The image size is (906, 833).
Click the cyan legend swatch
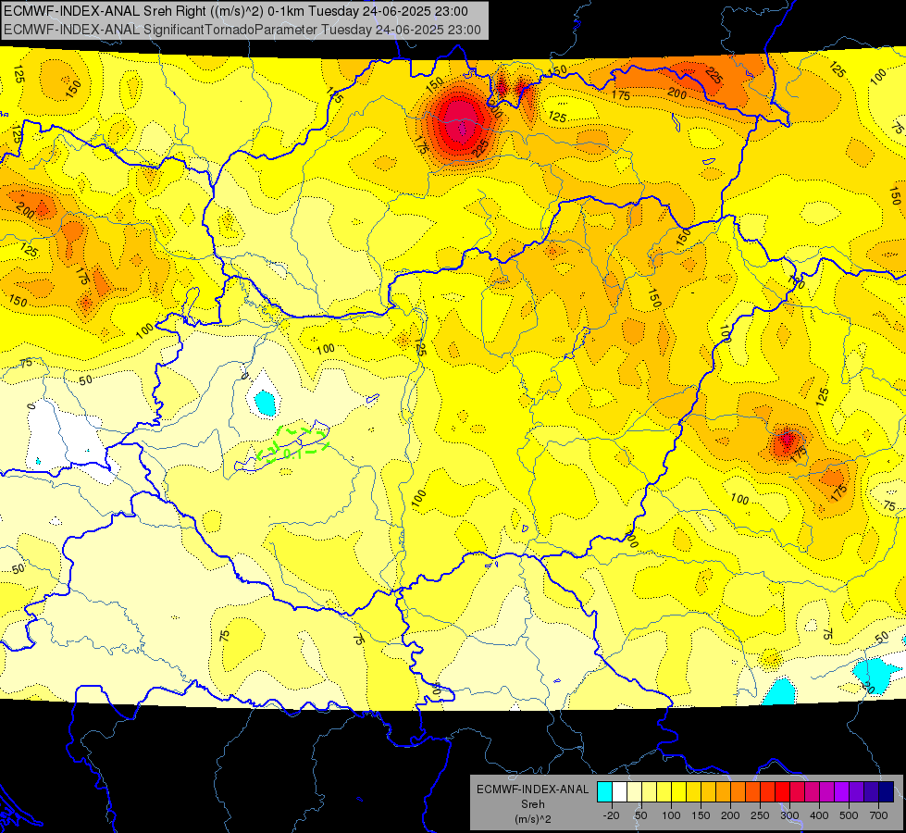coord(604,792)
